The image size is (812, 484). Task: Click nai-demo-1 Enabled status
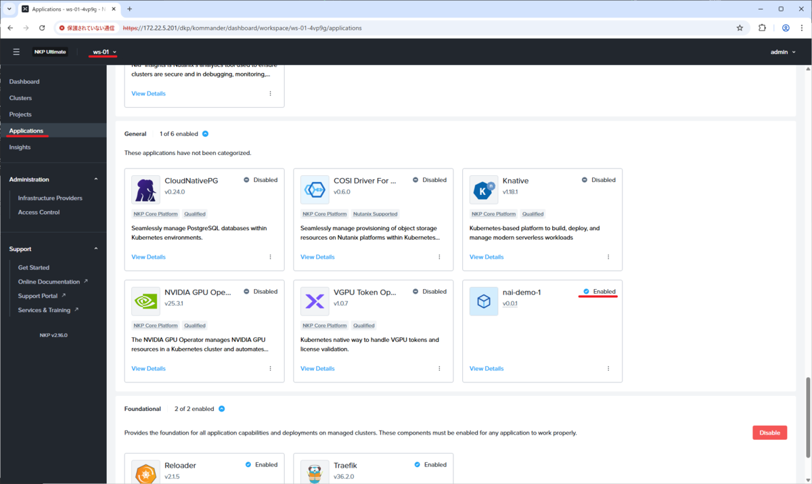point(600,292)
